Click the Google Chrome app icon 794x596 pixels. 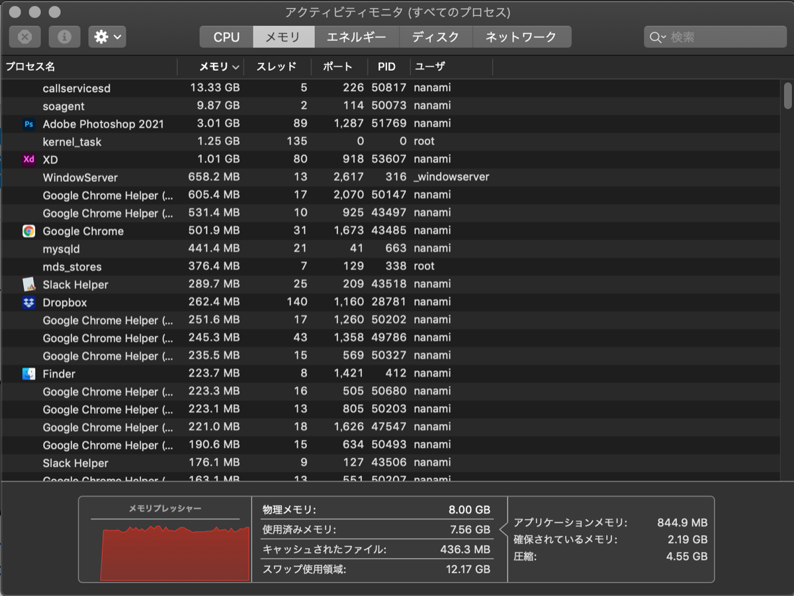coord(28,231)
